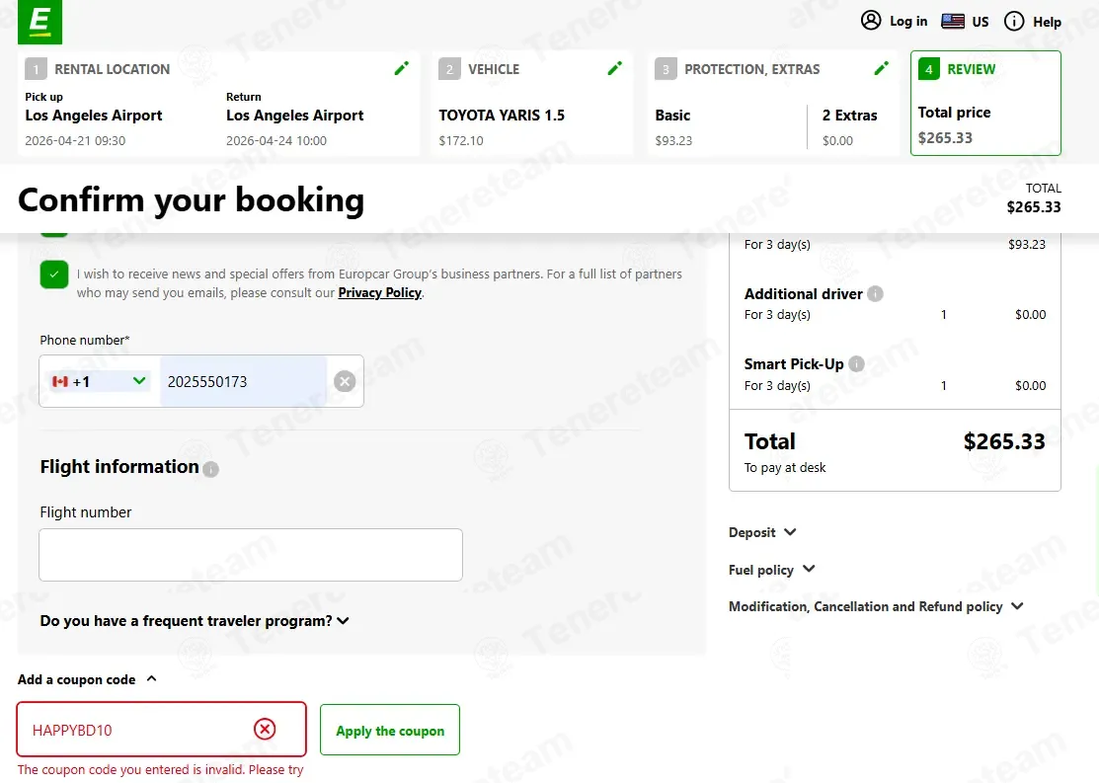
Task: Edit Rental Location with pencil icon
Action: point(402,68)
